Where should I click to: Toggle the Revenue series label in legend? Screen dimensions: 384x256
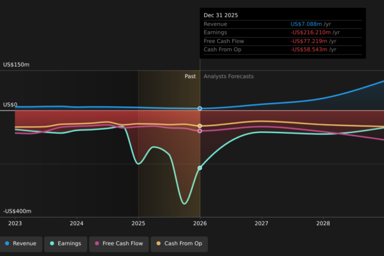(24, 244)
